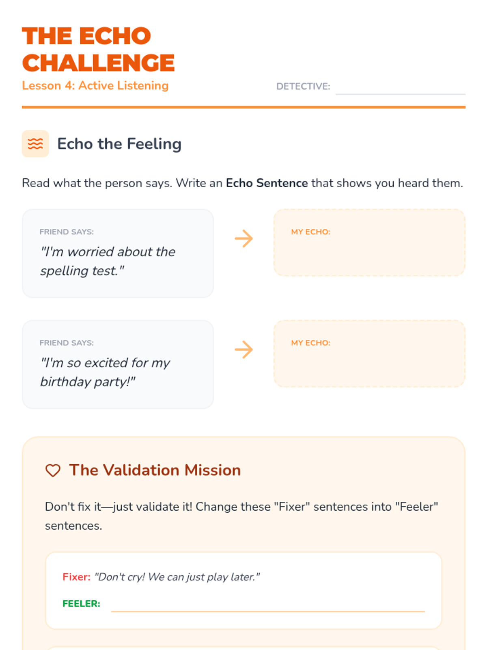The height and width of the screenshot is (650, 487).
Task: Click the 'Echo the Feeling' heading
Action: 119,144
